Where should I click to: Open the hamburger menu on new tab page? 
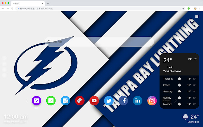pos(197,17)
